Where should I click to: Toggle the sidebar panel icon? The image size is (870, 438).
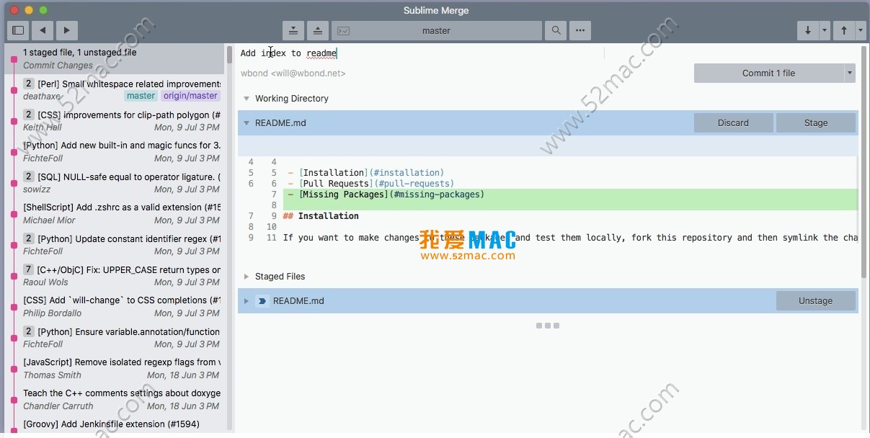click(19, 30)
